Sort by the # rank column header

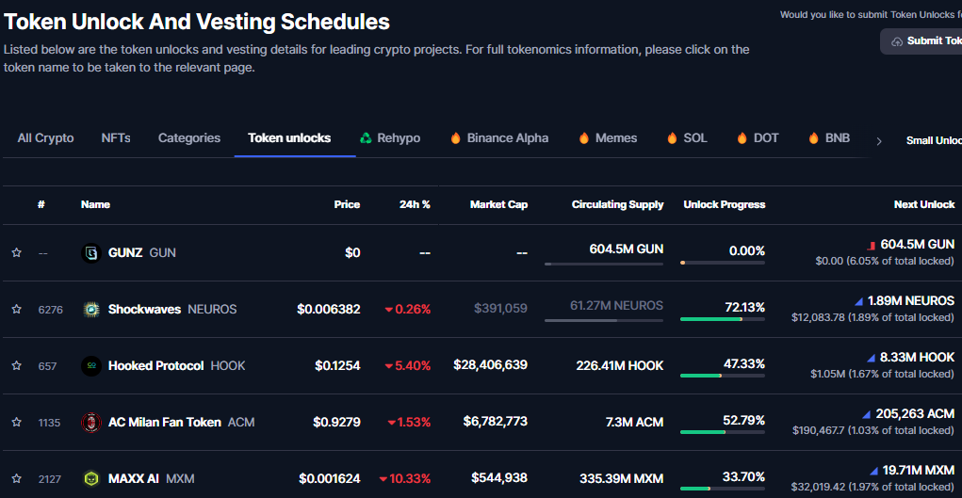[41, 205]
